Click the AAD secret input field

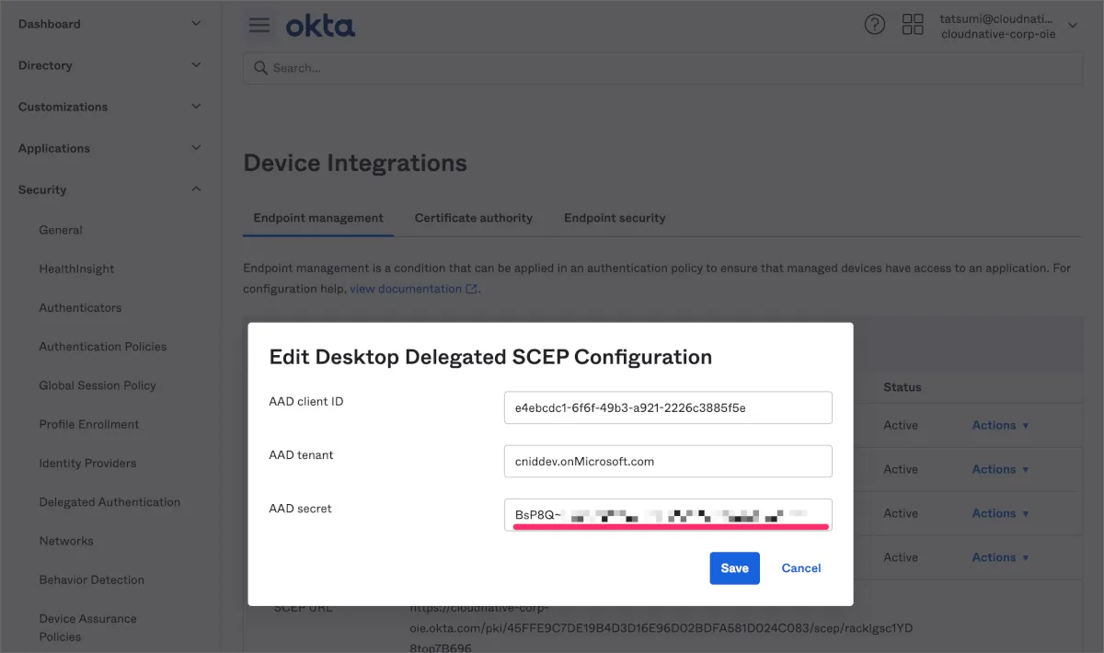tap(668, 514)
